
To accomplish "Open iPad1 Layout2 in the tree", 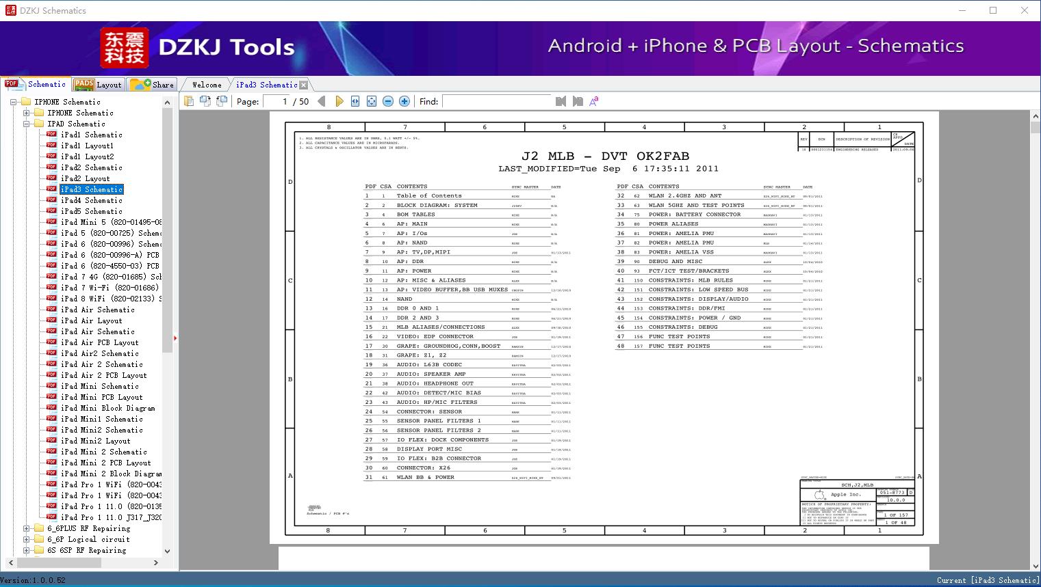I will (87, 156).
